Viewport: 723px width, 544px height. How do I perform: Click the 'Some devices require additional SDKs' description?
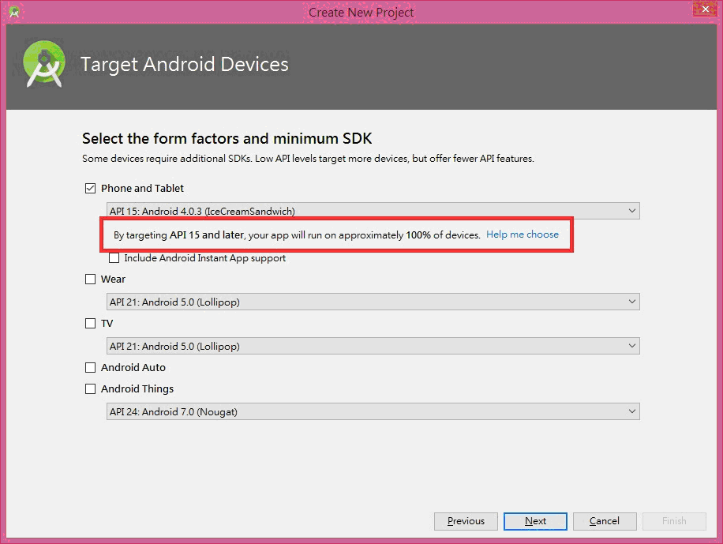pos(308,159)
